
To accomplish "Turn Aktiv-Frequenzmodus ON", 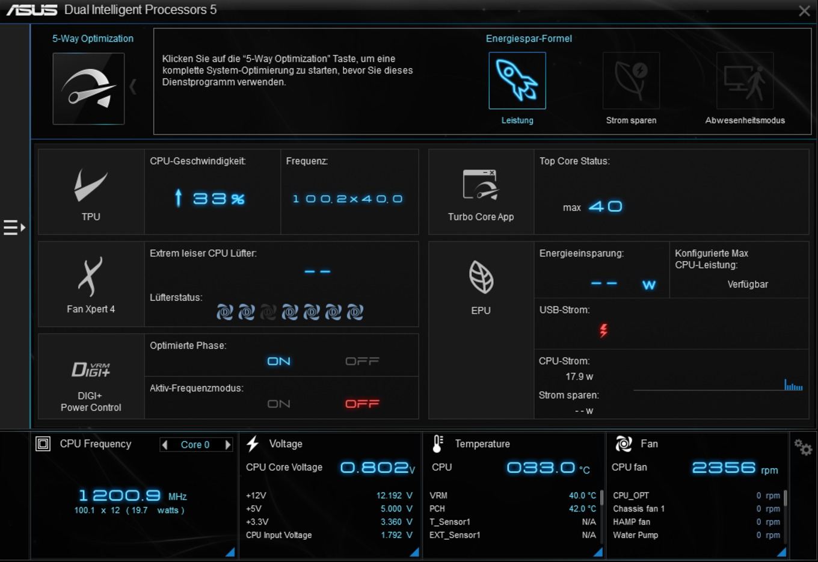I will pos(278,404).
